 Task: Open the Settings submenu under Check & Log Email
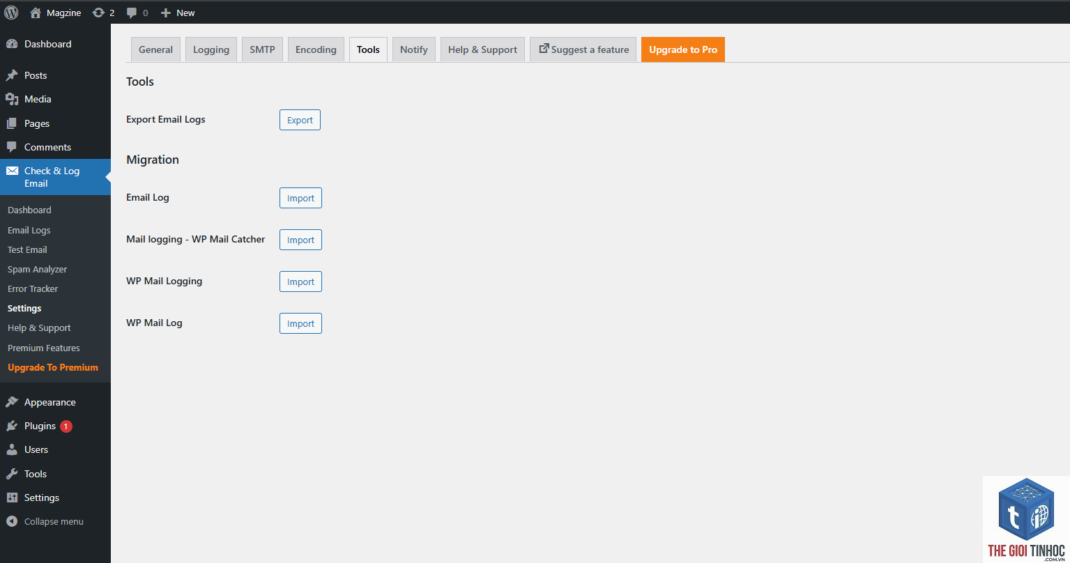[x=24, y=308]
